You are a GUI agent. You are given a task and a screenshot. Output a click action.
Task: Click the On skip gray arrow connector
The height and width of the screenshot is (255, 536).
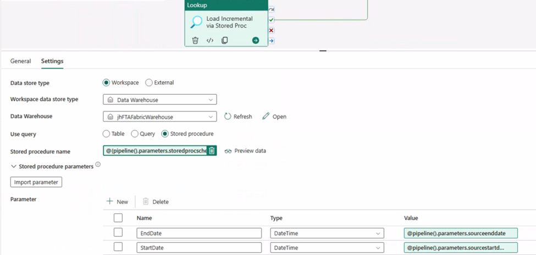[x=271, y=9]
